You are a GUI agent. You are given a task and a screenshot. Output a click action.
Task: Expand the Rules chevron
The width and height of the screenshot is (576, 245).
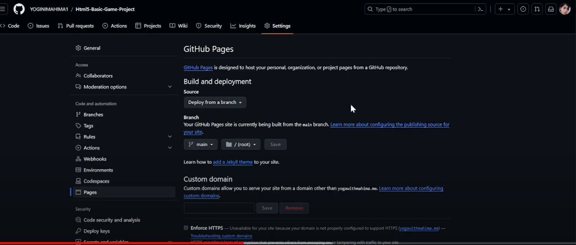(x=170, y=137)
